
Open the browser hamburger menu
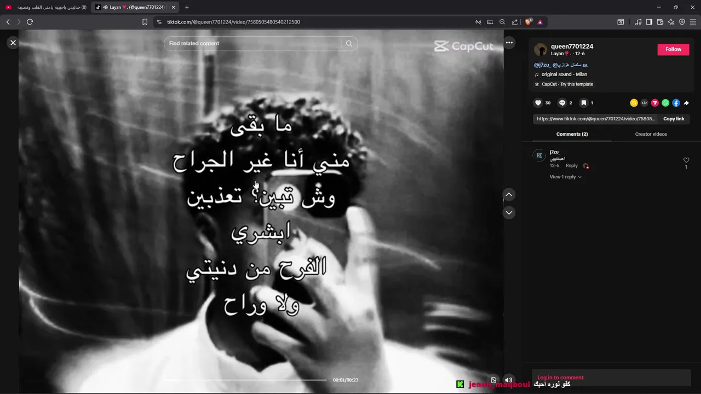coord(693,22)
